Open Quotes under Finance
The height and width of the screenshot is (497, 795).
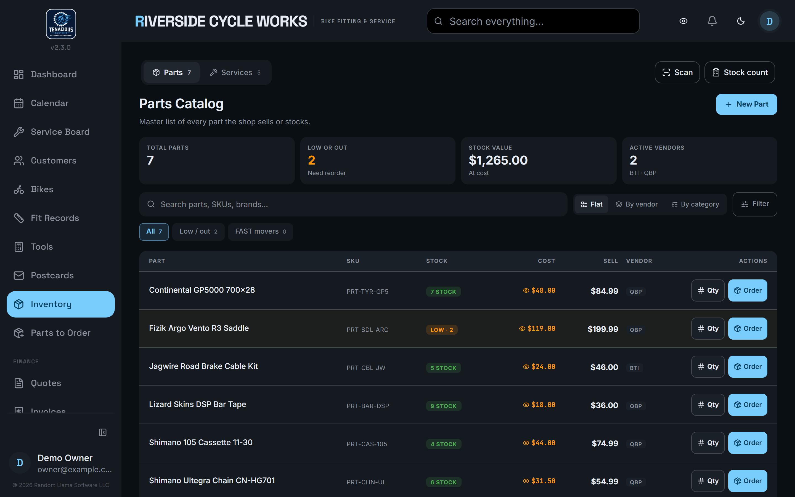tap(61, 383)
